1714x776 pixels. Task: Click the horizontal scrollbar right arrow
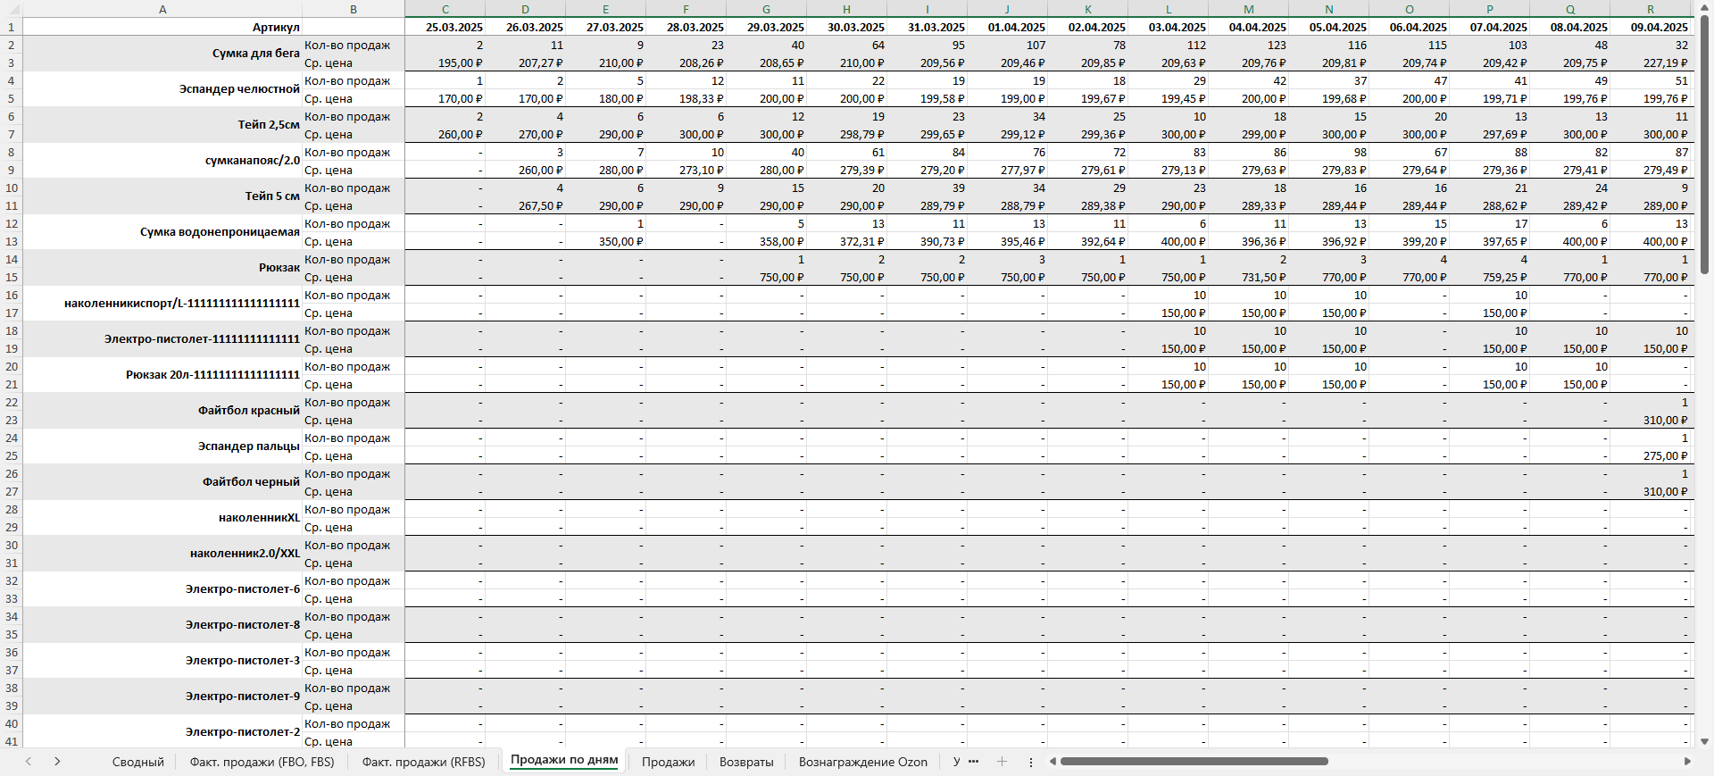click(1687, 762)
